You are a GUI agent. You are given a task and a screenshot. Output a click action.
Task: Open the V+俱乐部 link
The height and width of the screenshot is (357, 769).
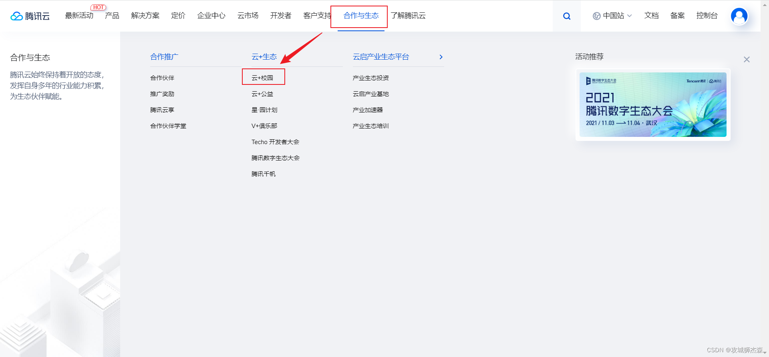point(264,126)
